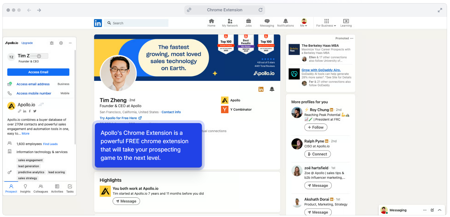This screenshot has width=450, height=217.
Task: Open Apollo.io company Facebook icon
Action: click(x=30, y=111)
